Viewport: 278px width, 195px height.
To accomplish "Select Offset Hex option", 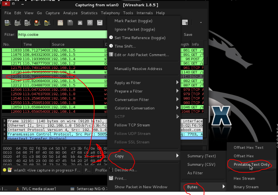I will pos(243,156).
